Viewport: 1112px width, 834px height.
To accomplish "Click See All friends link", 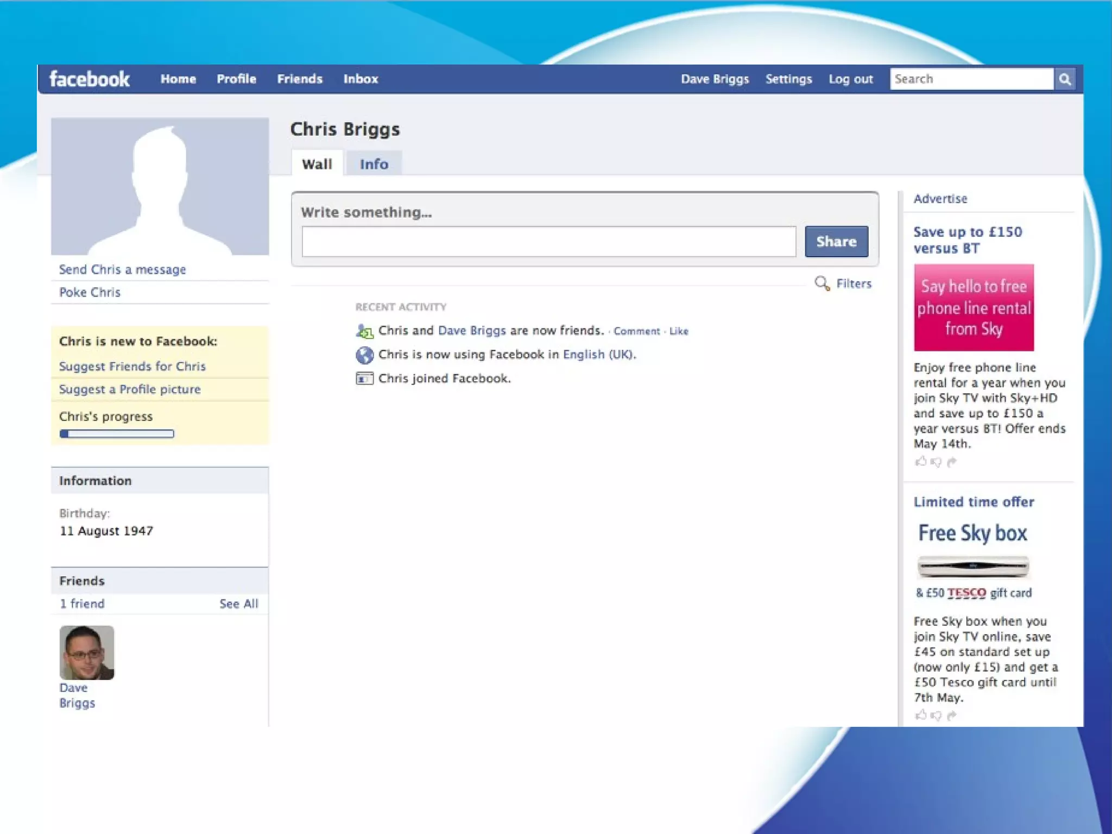I will (x=238, y=604).
